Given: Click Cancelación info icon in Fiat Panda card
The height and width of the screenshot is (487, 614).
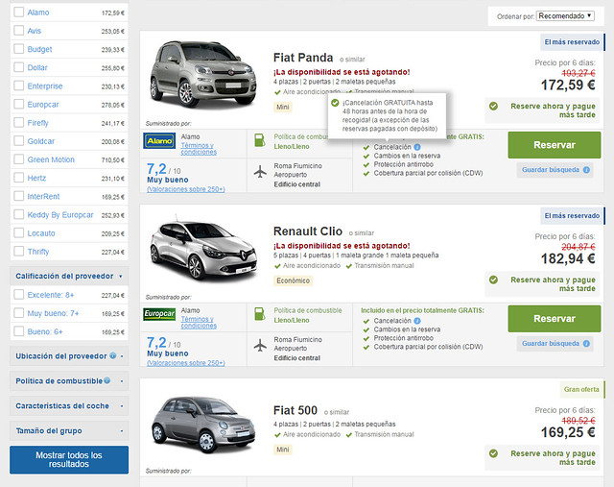Looking at the screenshot, I should click(x=417, y=147).
